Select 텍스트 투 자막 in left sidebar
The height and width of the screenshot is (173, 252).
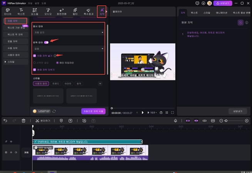pyautogui.click(x=15, y=35)
